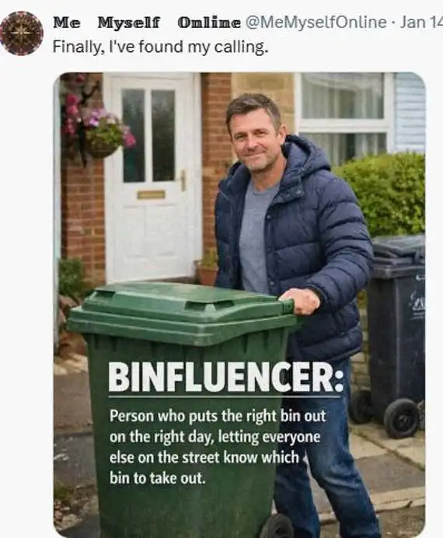Click the man's hand on the bin handle
Image resolution: width=443 pixels, height=538 pixels.
coord(300,301)
